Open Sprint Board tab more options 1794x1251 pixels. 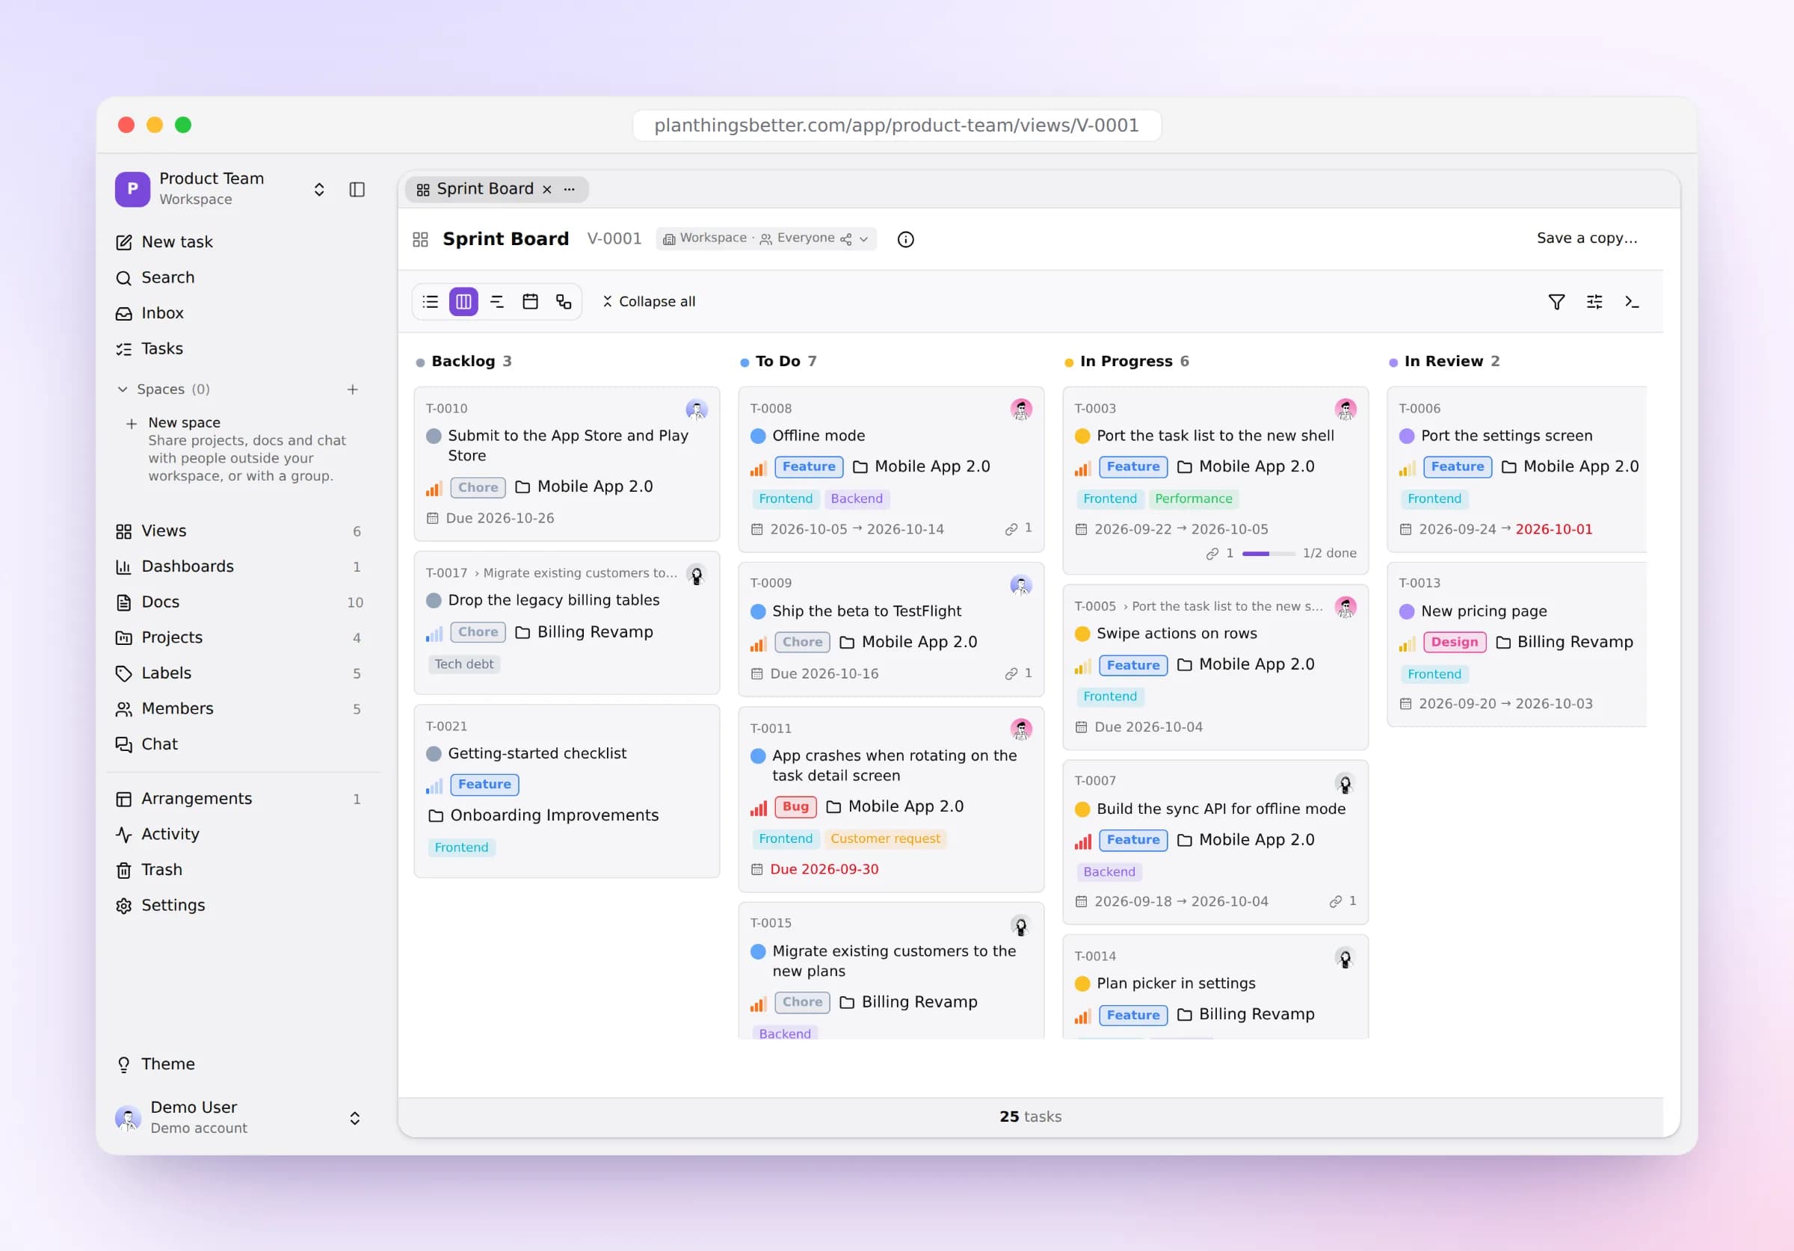(570, 189)
